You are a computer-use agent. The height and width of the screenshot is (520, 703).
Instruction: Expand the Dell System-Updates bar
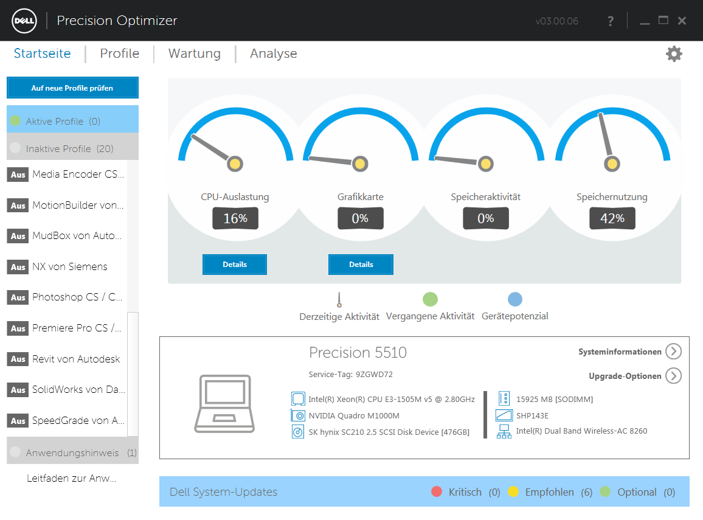424,492
